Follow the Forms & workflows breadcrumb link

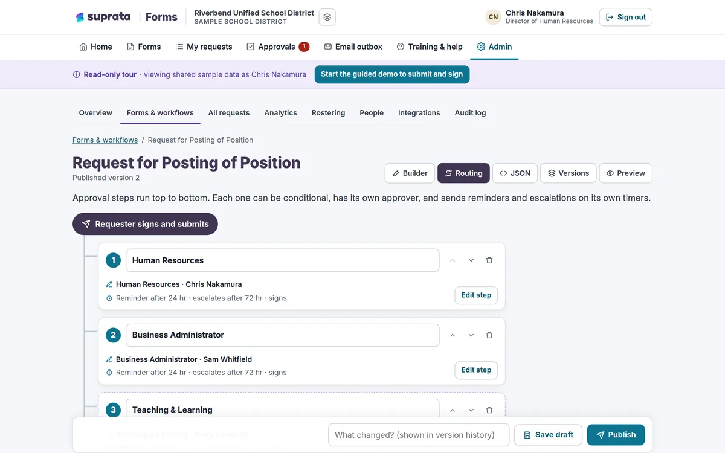105,140
